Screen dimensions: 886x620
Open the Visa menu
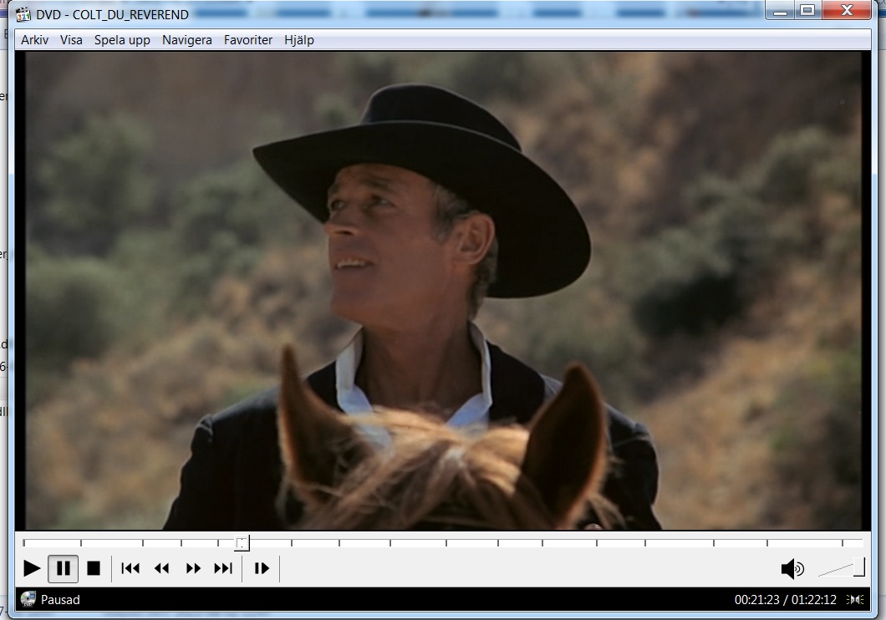tap(71, 40)
